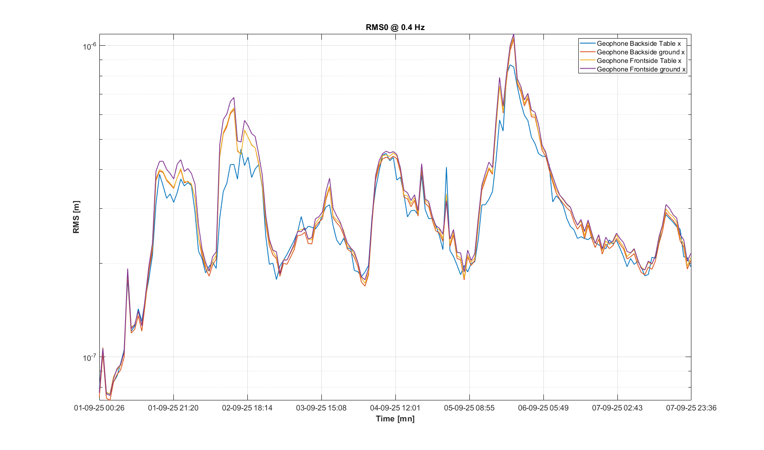Image resolution: width=764 pixels, height=450 pixels.
Task: Click blue line sample in legend
Action: pos(587,43)
